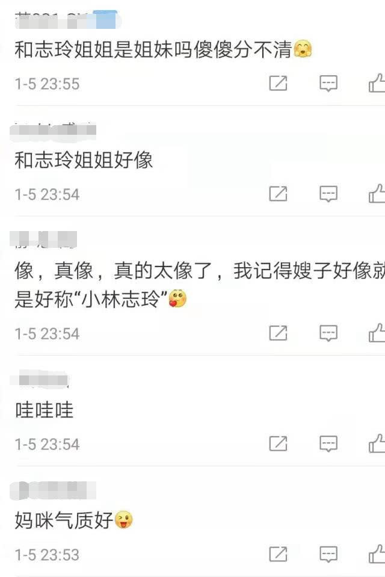Screen dimensions: 385x577
Task: Like the comment 和志玲姐姐是姐妹吗傻傻分不清
Action: [377, 83]
